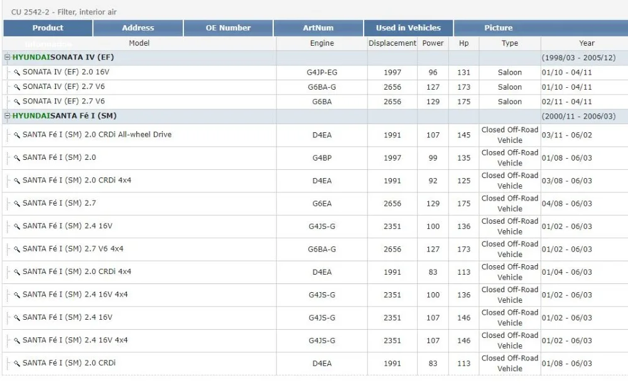Click power value 92
Viewport: 628px width, 390px height.
[x=433, y=181]
